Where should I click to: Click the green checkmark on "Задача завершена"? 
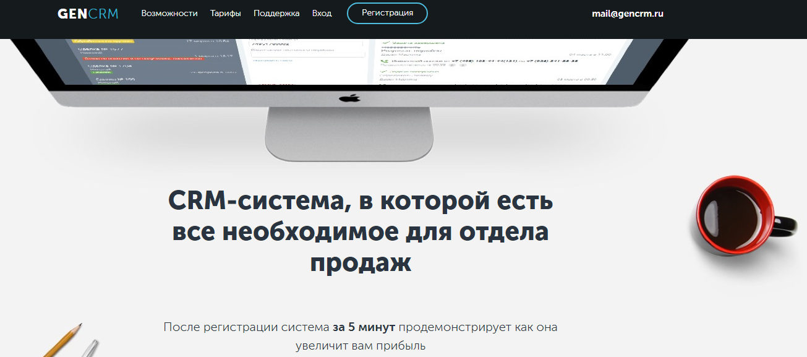386,41
